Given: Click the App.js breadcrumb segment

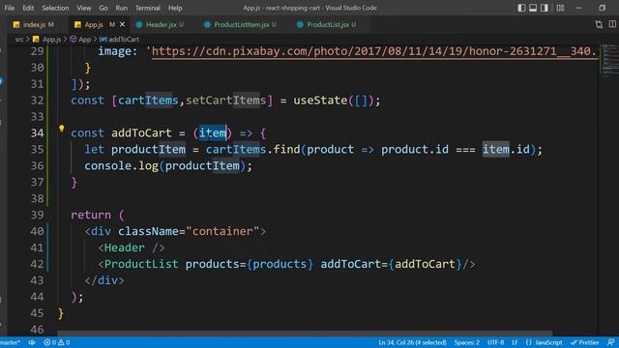Looking at the screenshot, I should (47, 40).
